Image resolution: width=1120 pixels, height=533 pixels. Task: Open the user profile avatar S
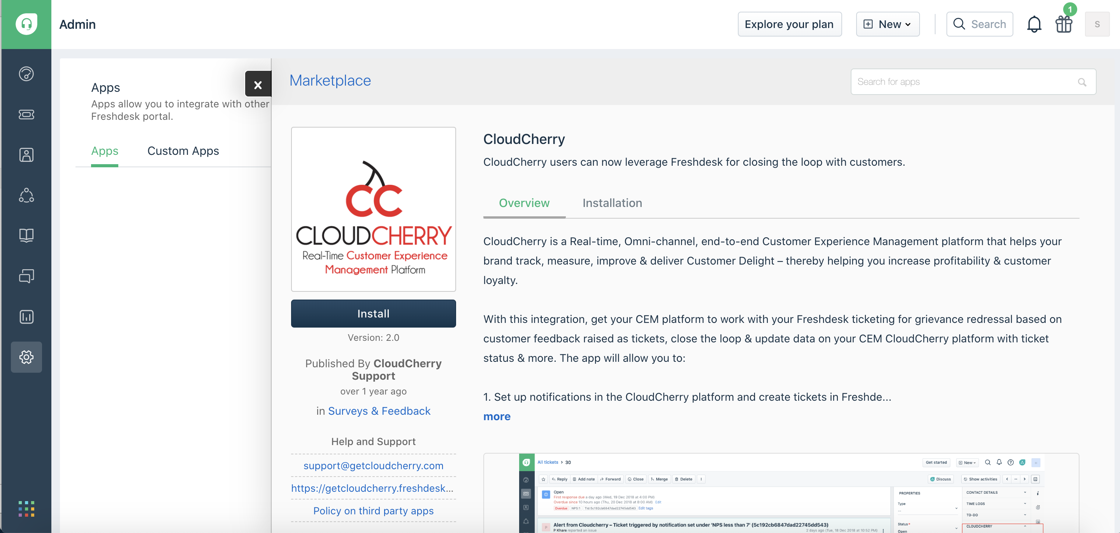[1097, 24]
